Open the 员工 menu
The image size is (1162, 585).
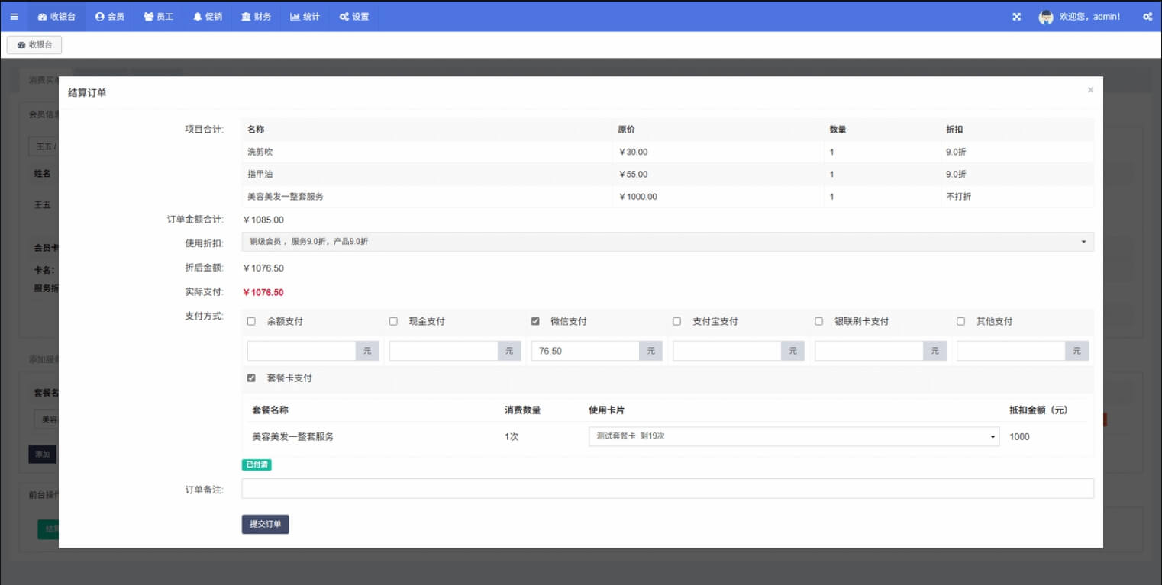159,16
